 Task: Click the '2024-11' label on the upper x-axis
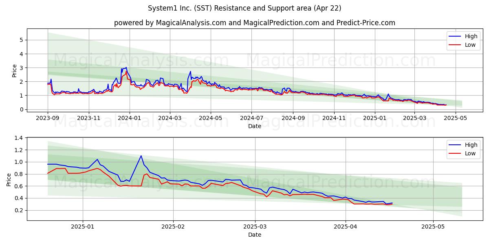pos(334,118)
